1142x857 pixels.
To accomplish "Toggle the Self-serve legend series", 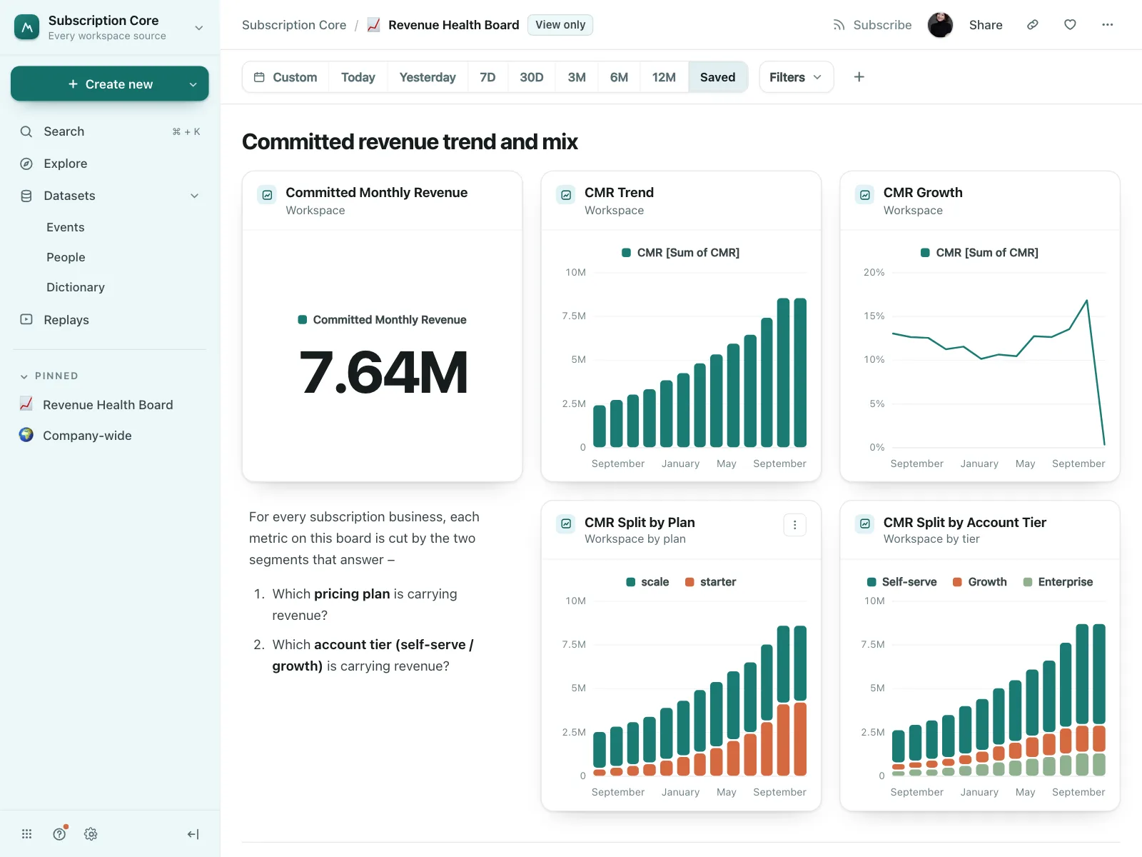I will 901,582.
